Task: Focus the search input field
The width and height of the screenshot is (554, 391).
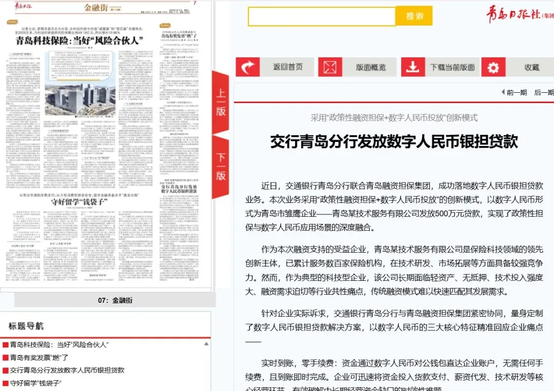Action: [322, 16]
